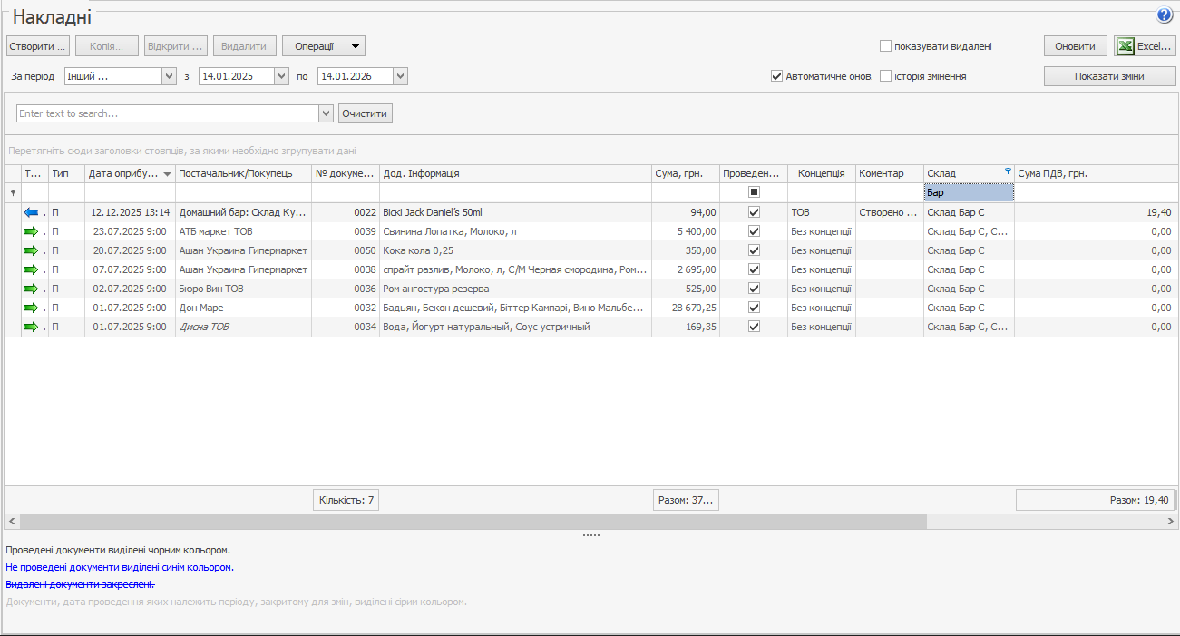The height and width of the screenshot is (636, 1180).
Task: Expand the За період dropdown
Action: [169, 76]
